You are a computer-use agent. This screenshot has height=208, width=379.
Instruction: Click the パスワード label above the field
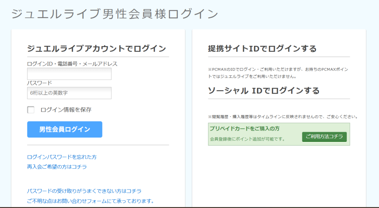tap(39, 83)
